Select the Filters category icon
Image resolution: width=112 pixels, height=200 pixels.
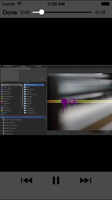(2, 87)
